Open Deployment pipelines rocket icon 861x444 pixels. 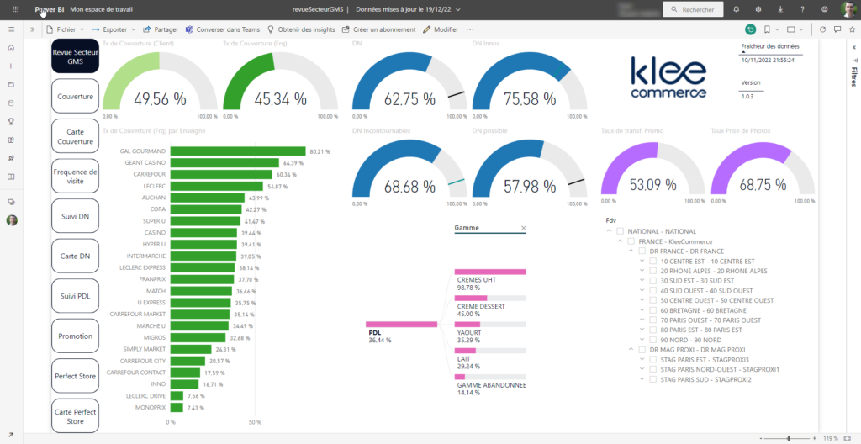click(11, 158)
